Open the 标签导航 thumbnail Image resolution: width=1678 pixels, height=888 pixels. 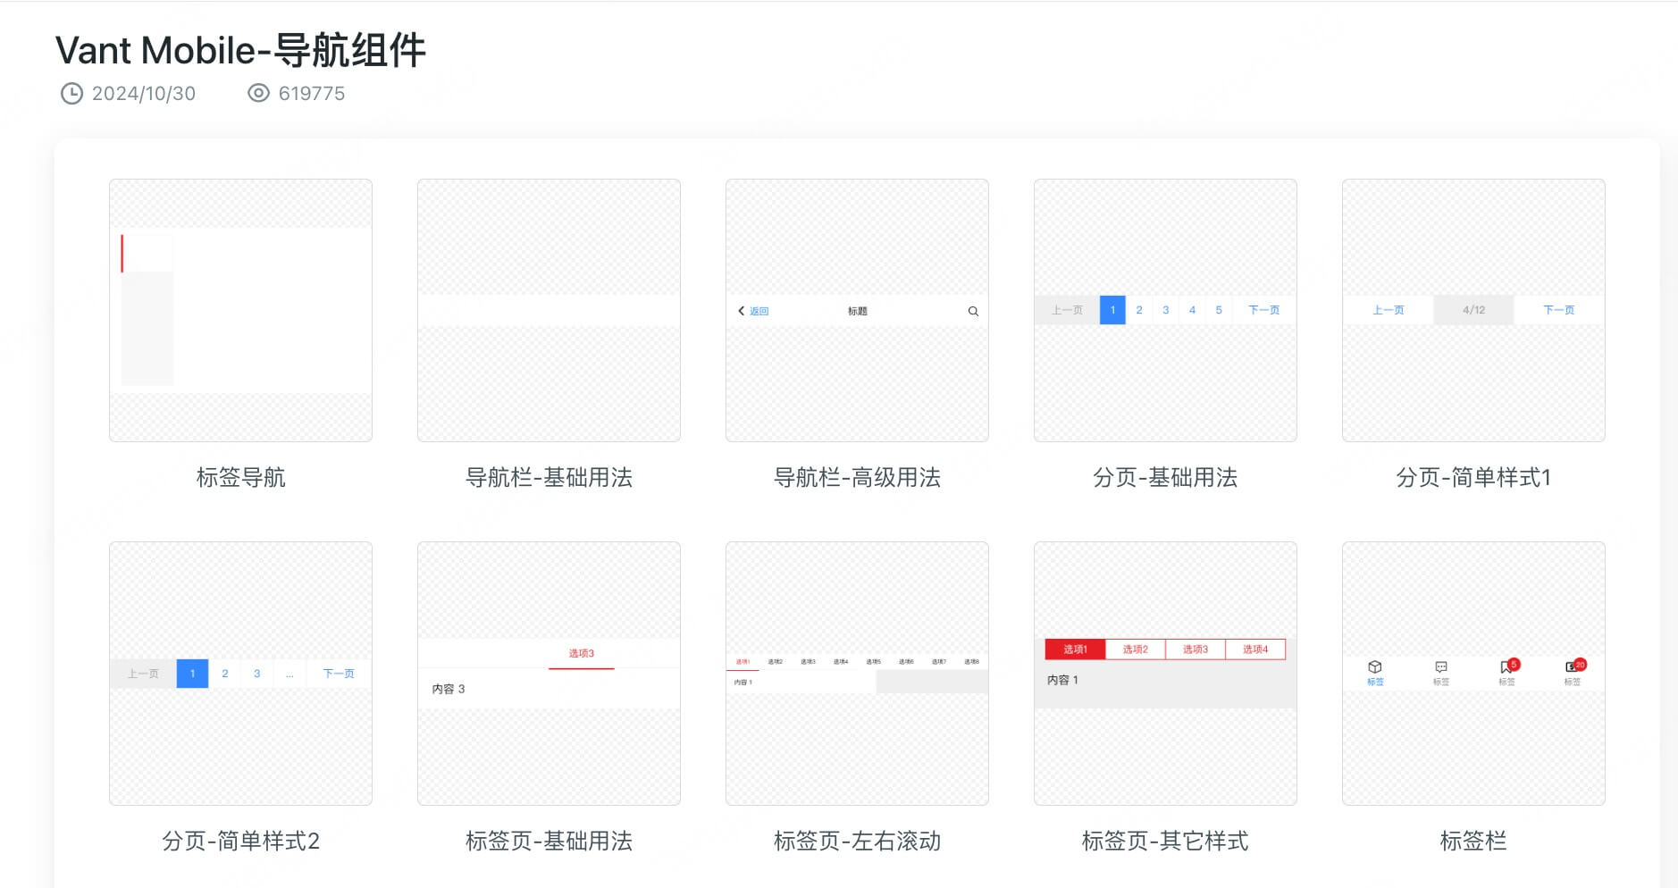click(240, 310)
